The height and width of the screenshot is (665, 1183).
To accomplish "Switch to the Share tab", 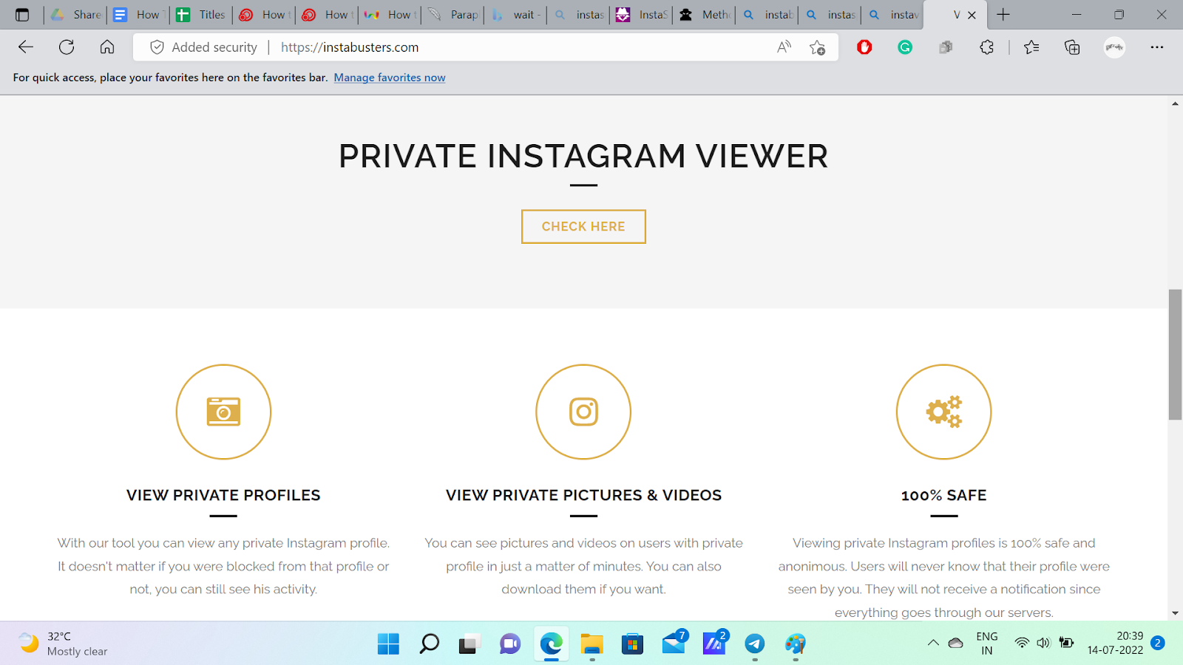I will click(x=75, y=15).
